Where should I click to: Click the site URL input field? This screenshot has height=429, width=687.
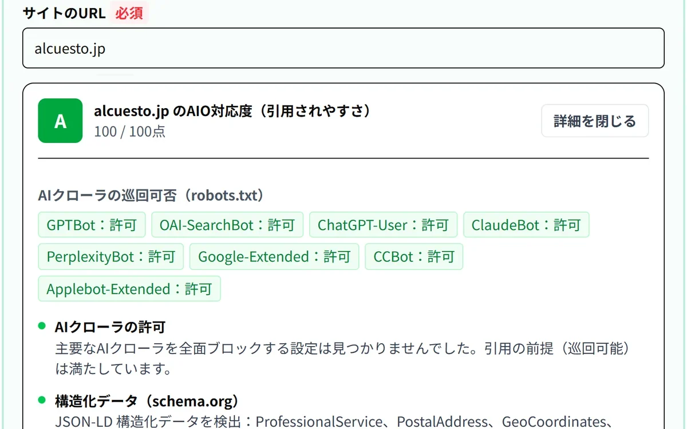[x=343, y=49]
